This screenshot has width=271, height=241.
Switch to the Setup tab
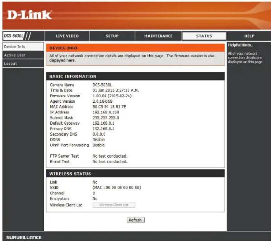[x=112, y=36]
